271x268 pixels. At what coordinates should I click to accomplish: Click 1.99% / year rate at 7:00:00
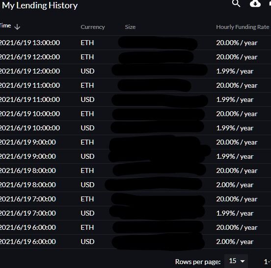(x=235, y=213)
